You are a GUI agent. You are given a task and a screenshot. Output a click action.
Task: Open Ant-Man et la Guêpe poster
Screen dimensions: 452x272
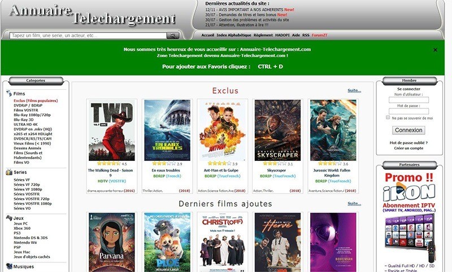pos(222,130)
